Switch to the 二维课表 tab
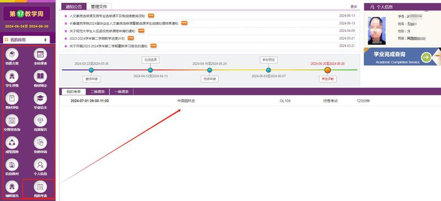The height and width of the screenshot is (201, 441). click(x=97, y=91)
